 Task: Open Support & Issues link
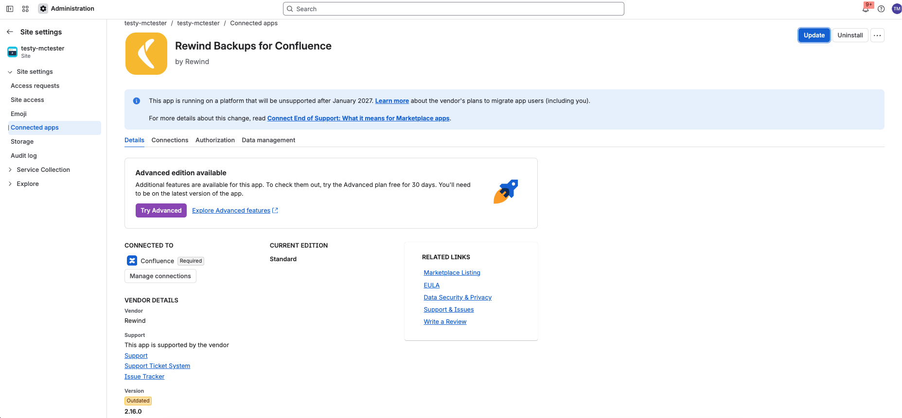(448, 310)
